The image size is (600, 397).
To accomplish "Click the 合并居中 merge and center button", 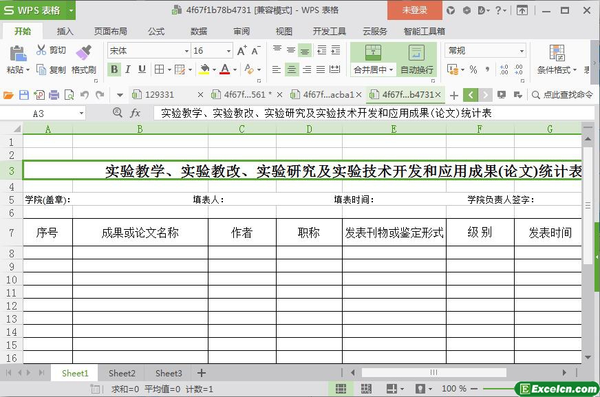I will (x=373, y=59).
